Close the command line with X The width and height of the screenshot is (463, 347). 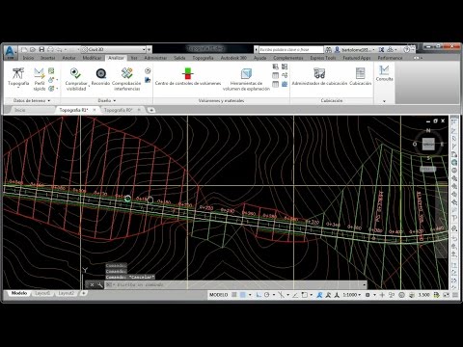pos(92,284)
